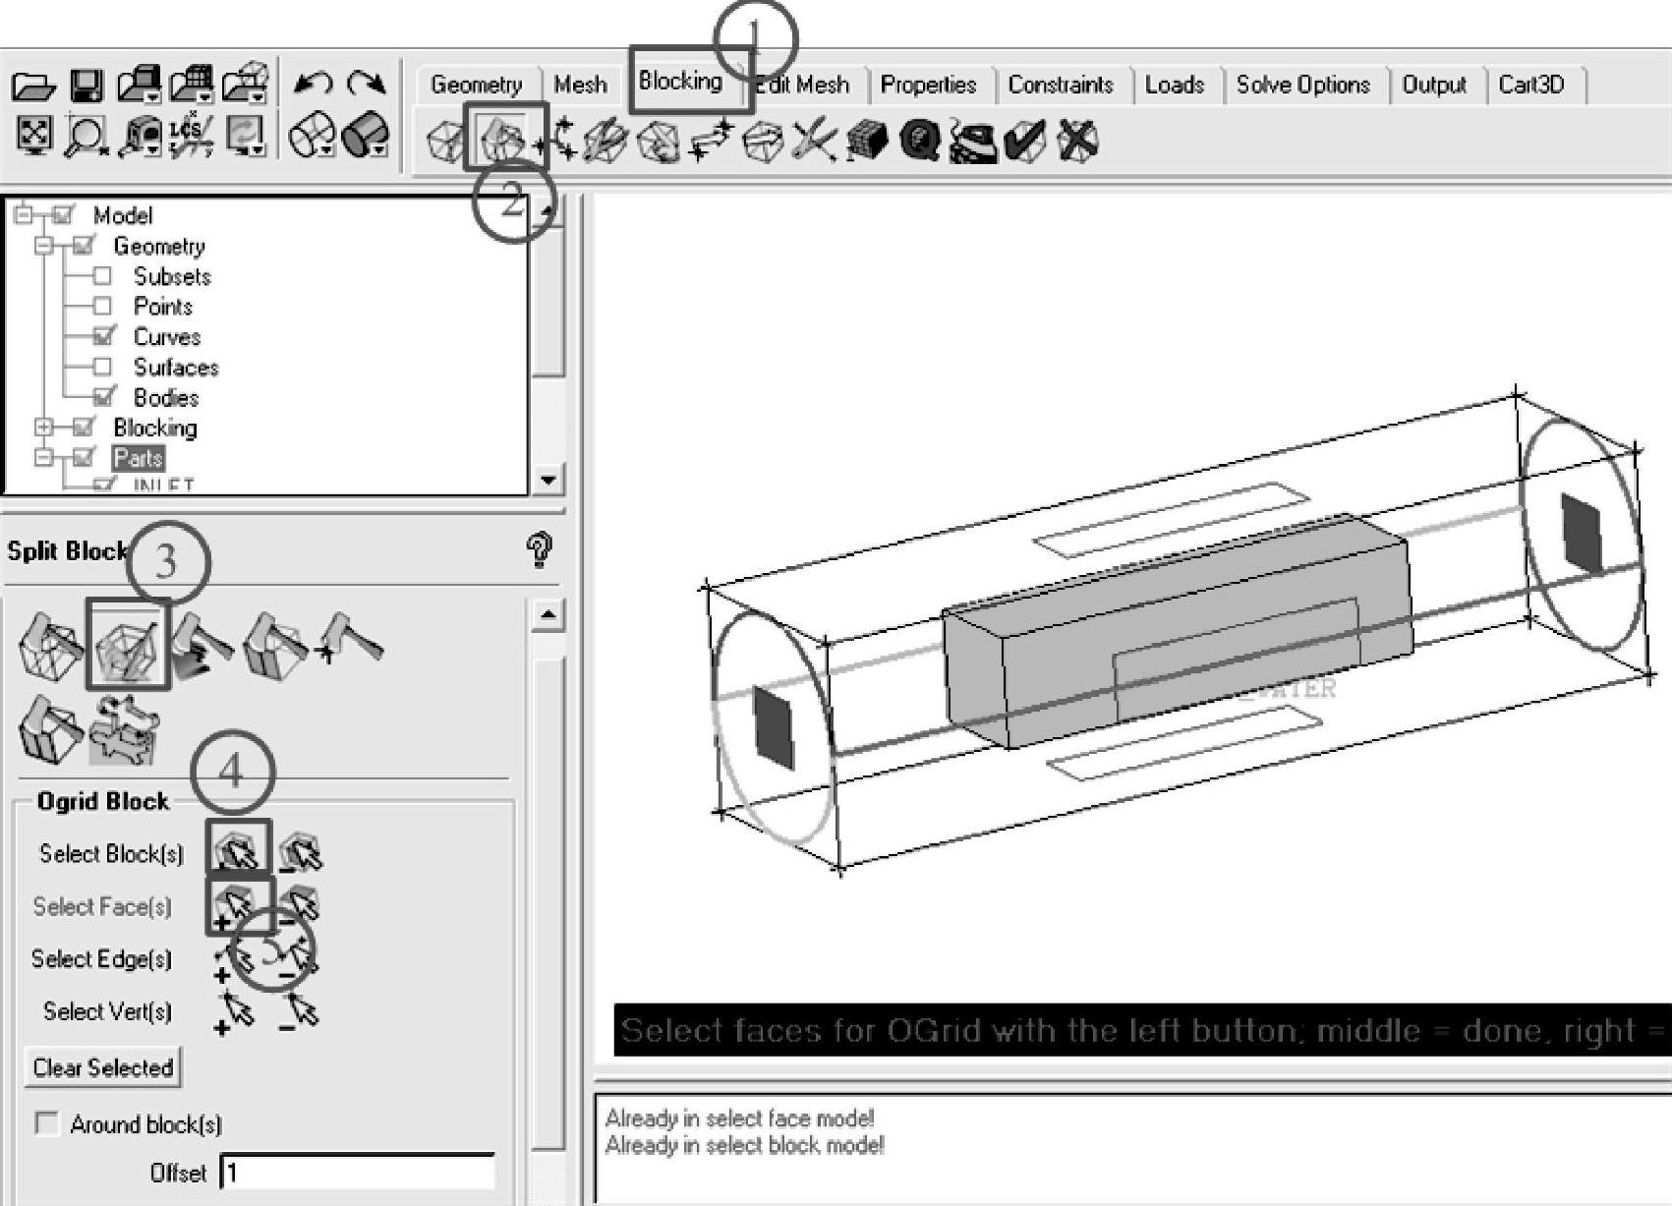Open the Split Block help icon

point(539,550)
